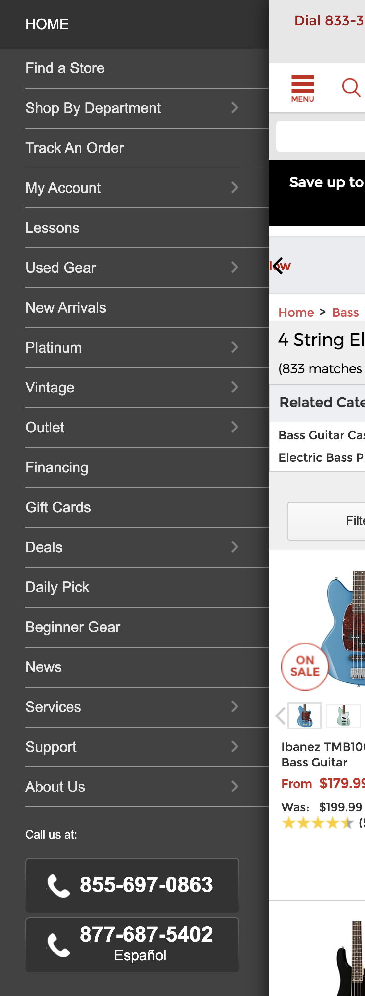The width and height of the screenshot is (365, 996).
Task: Expand the My Account submenu
Action: [x=234, y=188]
